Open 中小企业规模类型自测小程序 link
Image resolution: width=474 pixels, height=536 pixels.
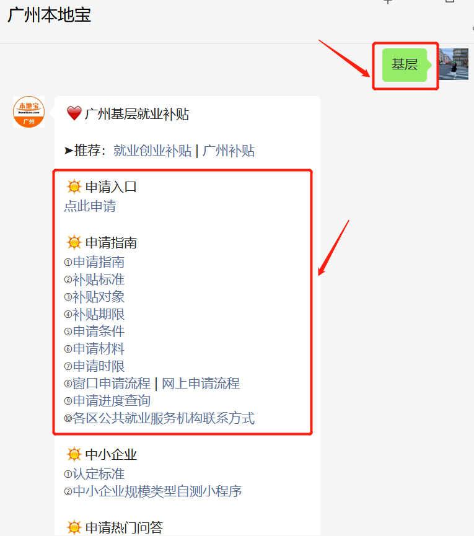coord(157,491)
